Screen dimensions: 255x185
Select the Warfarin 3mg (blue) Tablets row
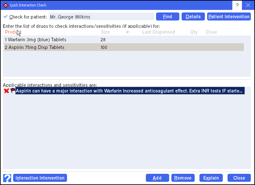[35, 40]
